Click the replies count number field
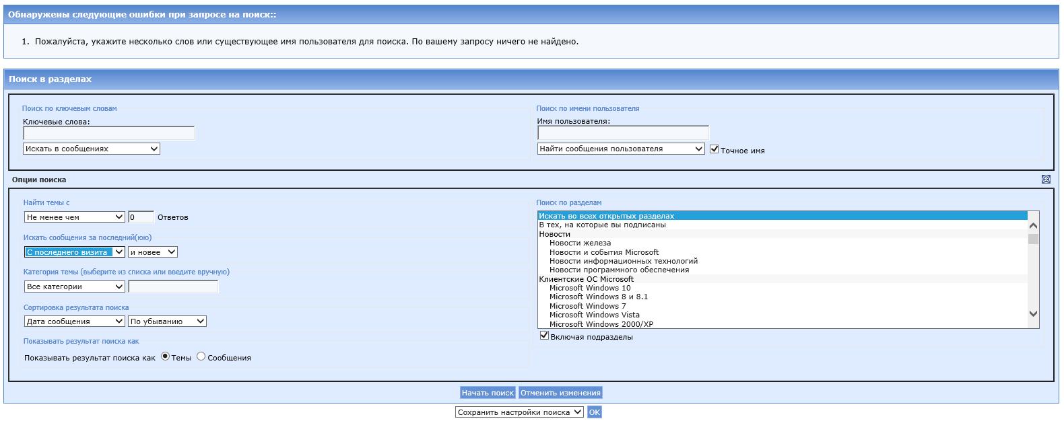Image resolution: width=1064 pixels, height=421 pixels. point(141,217)
